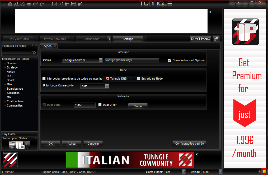Click the users icon beside Don't Panic
Image resolution: width=268 pixels, height=175 pixels.
pos(216,39)
